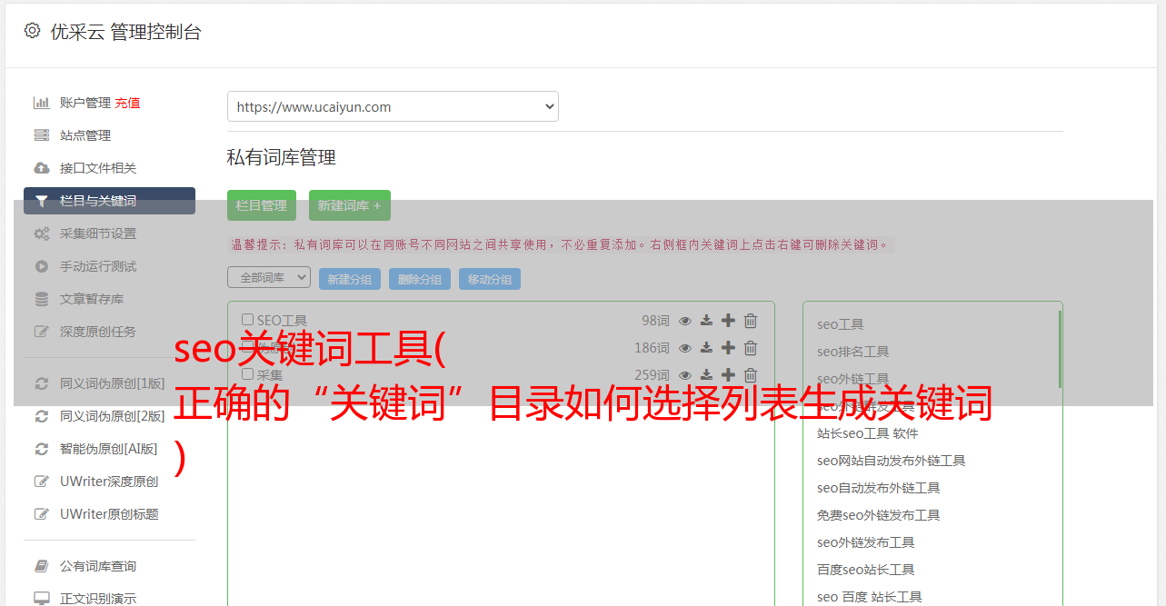Select keyword seo工具 in the right list
Viewport: 1166px width, 606px height.
(x=840, y=324)
